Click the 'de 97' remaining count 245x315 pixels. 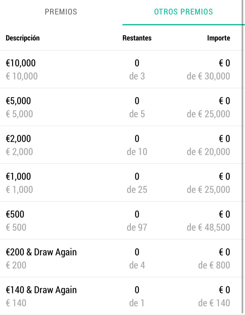(137, 227)
